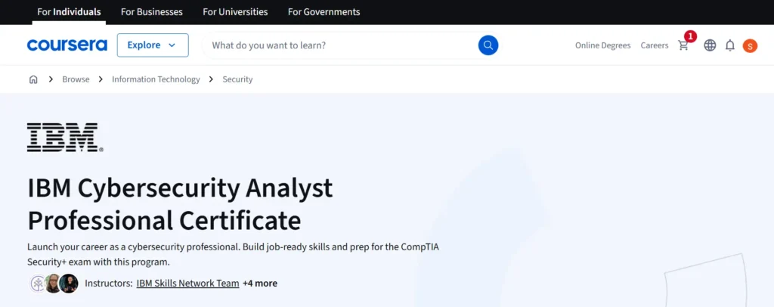The width and height of the screenshot is (774, 307).
Task: Open the shopping cart icon
Action: click(683, 45)
